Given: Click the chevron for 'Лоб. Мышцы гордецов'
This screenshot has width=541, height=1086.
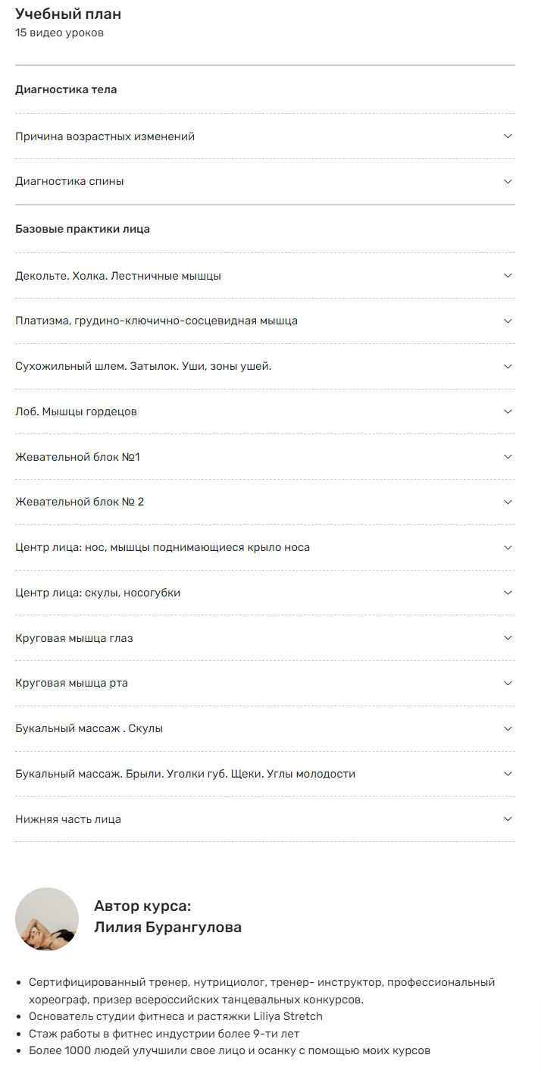Looking at the screenshot, I should (508, 412).
